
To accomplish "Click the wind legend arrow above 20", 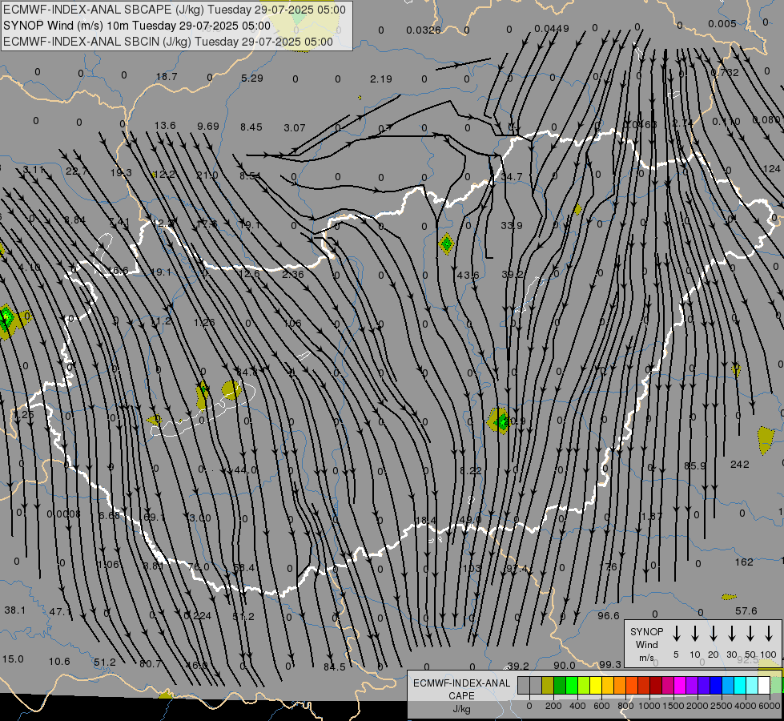I will click(714, 634).
